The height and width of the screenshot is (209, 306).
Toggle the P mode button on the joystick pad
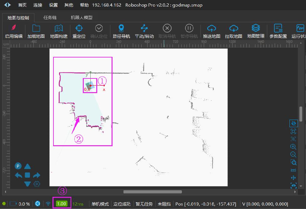click(x=18, y=166)
